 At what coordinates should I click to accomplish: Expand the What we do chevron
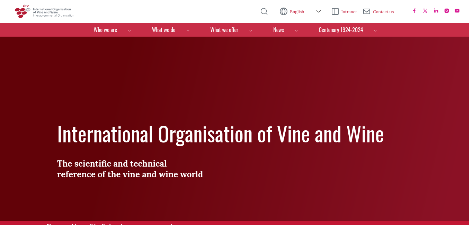pos(188,30)
